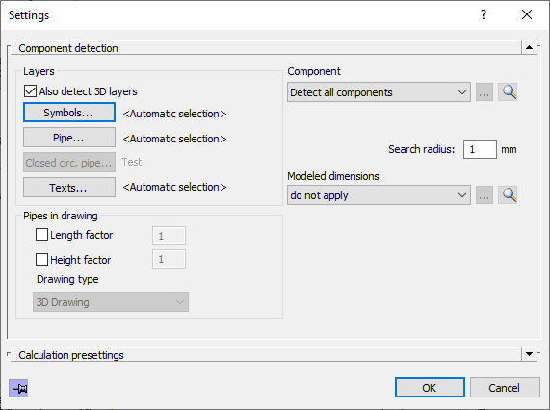Open the Modeled dimensions 'do not apply' dropdown

click(x=379, y=194)
